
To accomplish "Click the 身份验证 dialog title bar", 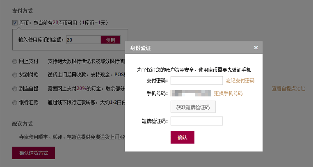I will [x=194, y=48].
